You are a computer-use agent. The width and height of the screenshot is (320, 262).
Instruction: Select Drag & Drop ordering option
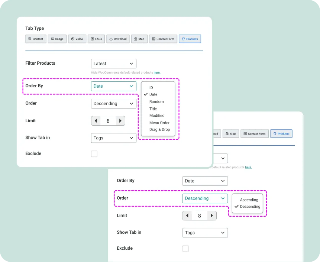159,130
